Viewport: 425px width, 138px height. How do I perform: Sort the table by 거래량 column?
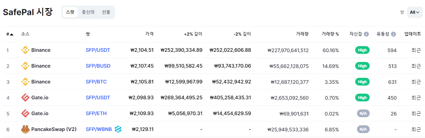302,34
